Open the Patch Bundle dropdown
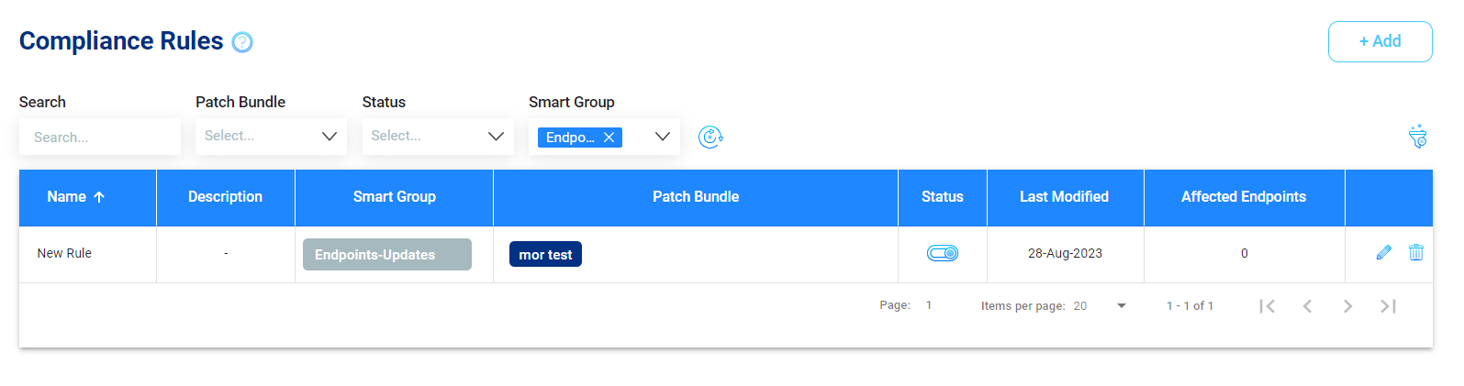 click(271, 136)
